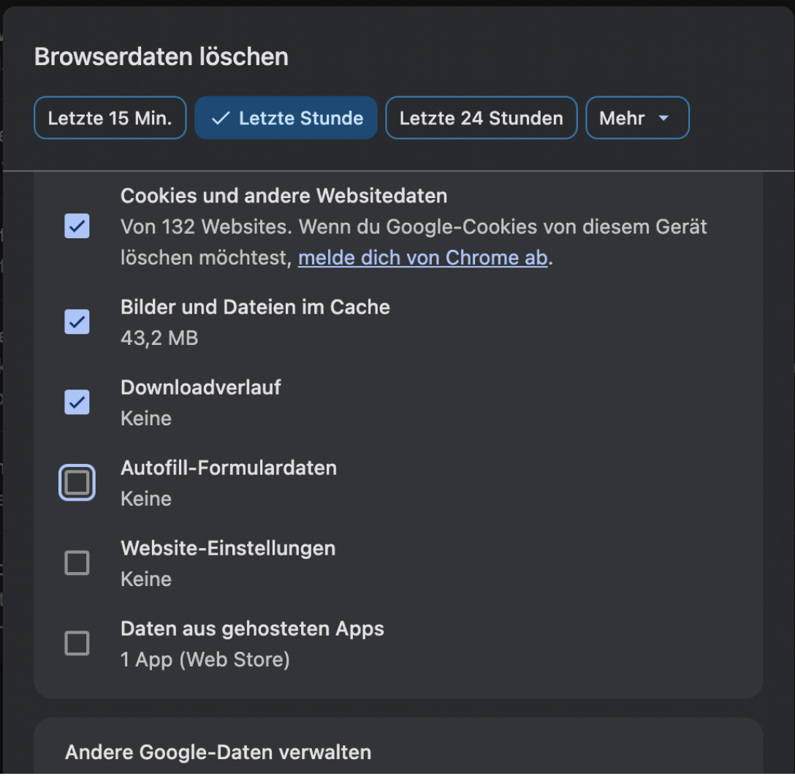The width and height of the screenshot is (795, 776).
Task: Uncheck Cookies und andere Websitedaten checkbox
Action: tap(77, 227)
